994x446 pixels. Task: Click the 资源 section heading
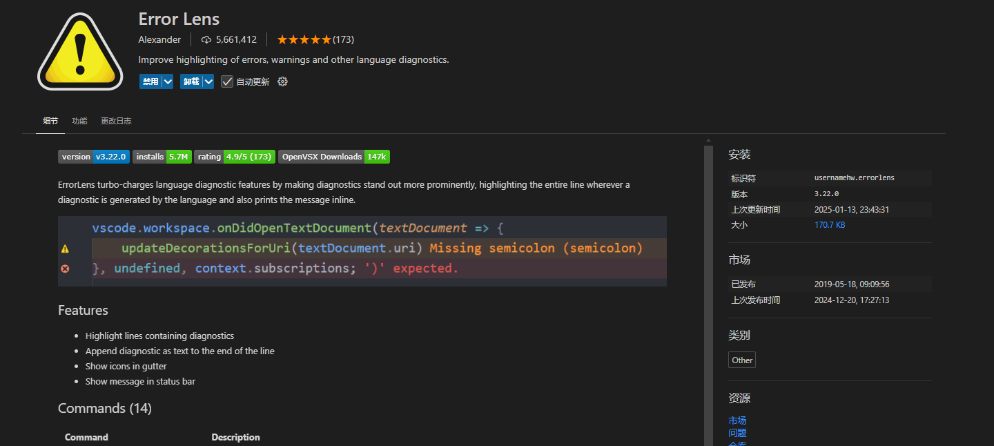(x=739, y=398)
